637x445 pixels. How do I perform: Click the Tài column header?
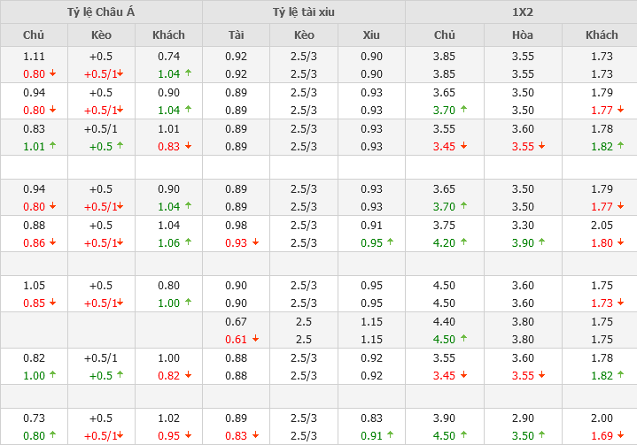point(237,35)
